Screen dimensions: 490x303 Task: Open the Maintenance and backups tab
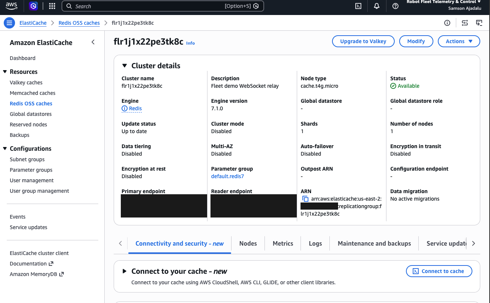coord(374,243)
